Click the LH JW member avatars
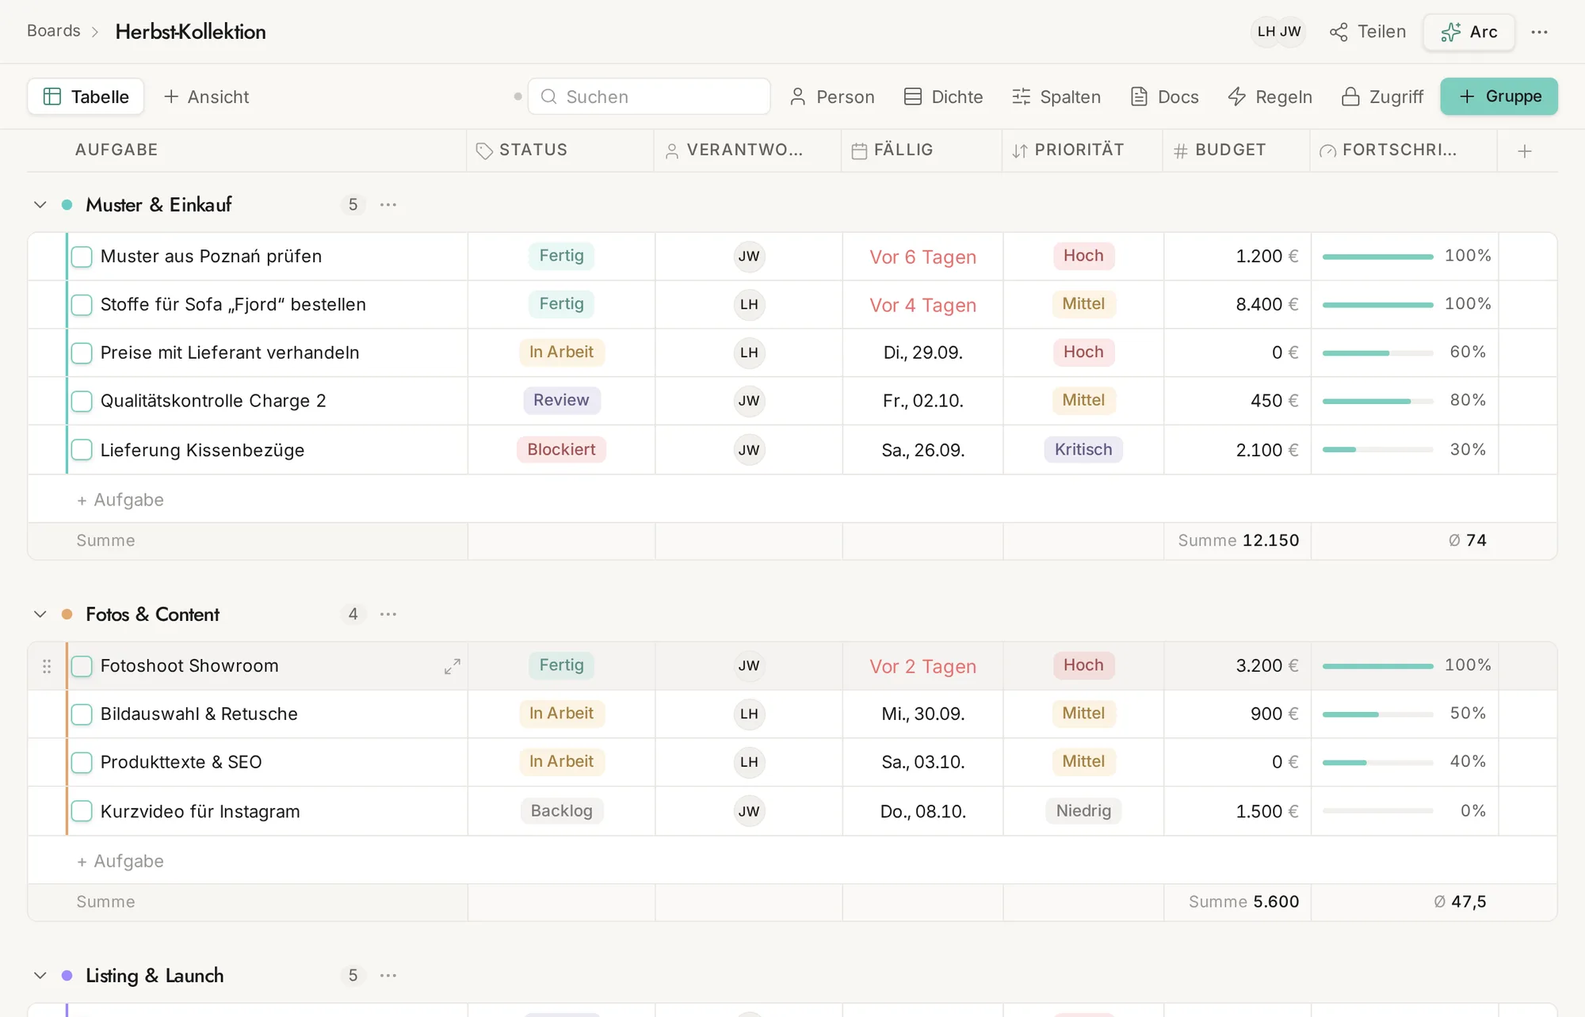The image size is (1585, 1017). click(x=1278, y=32)
